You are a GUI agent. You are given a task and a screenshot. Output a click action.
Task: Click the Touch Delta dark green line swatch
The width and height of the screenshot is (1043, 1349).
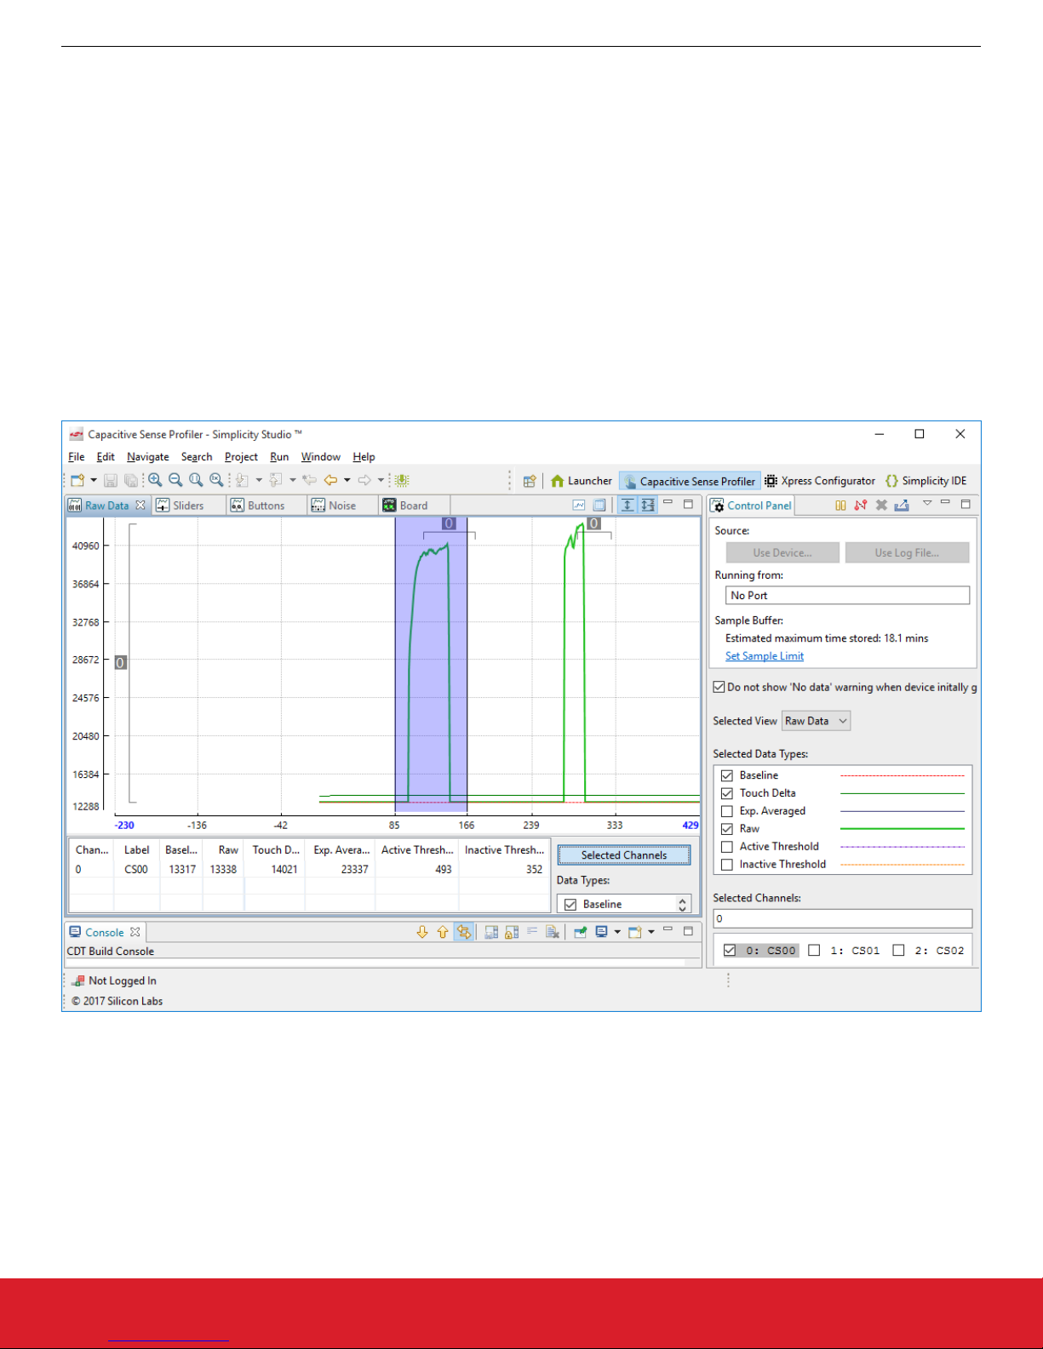tap(903, 793)
